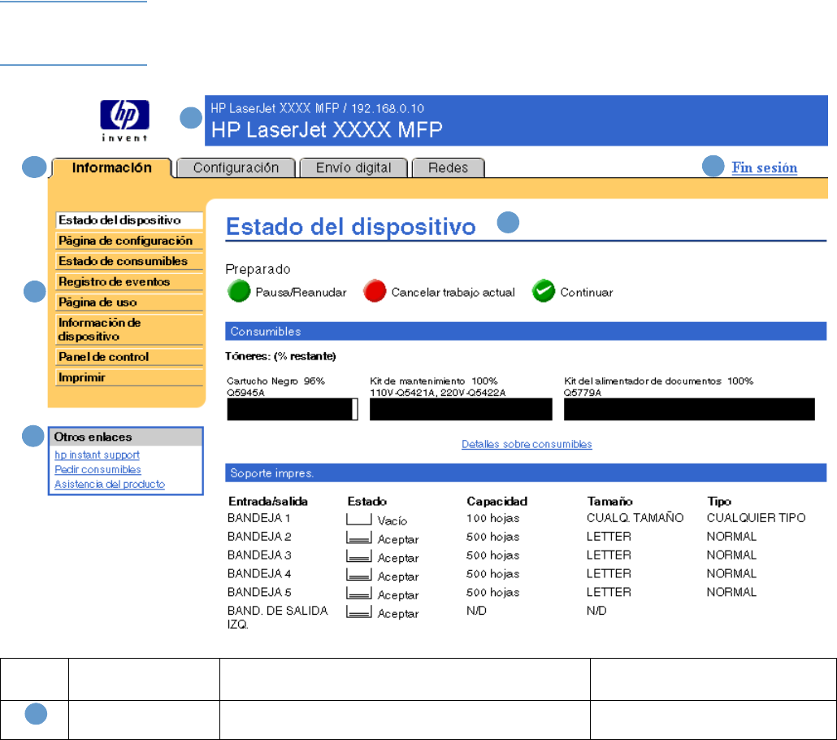
Task: Click the BANDEJA 5 row label
Action: click(259, 592)
